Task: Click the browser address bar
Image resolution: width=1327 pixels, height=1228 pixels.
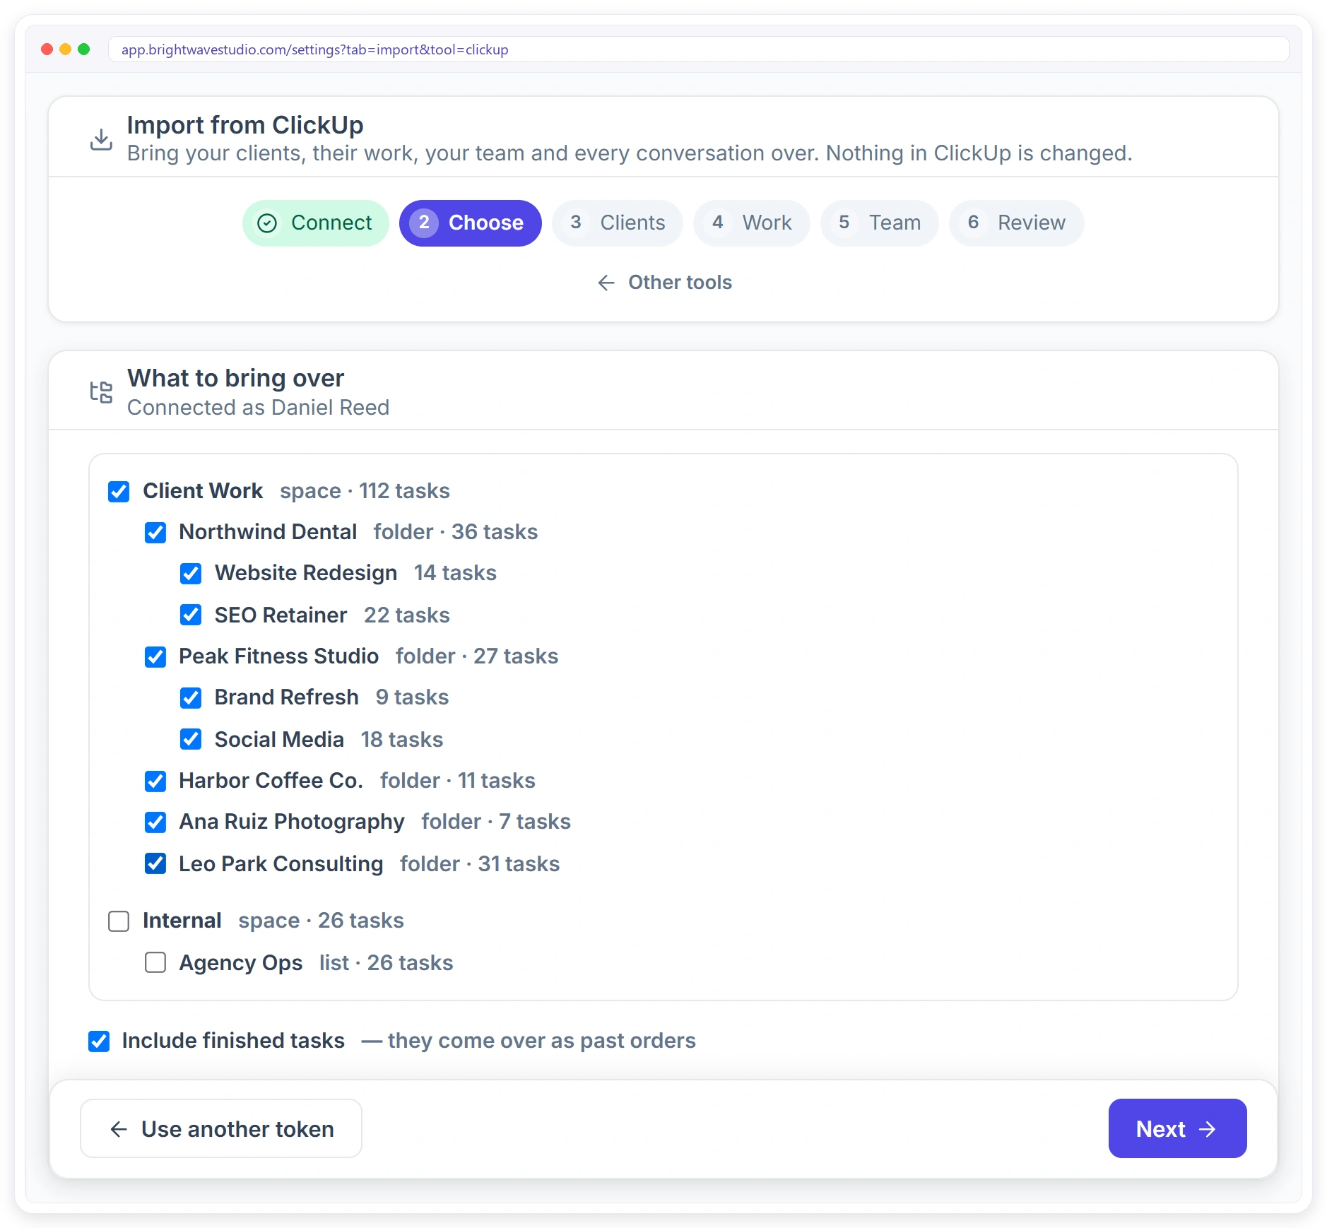Action: (x=698, y=49)
